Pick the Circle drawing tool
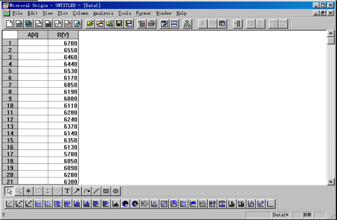337x220 pixels. click(116, 191)
